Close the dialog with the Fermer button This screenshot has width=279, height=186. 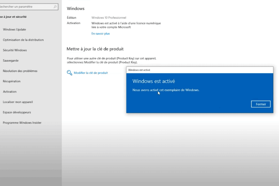(x=261, y=104)
